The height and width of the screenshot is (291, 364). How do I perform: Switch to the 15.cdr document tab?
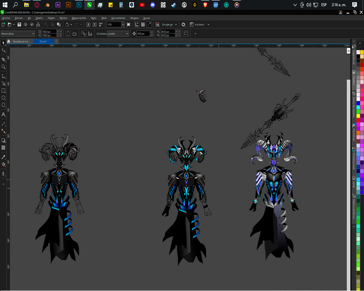43,41
